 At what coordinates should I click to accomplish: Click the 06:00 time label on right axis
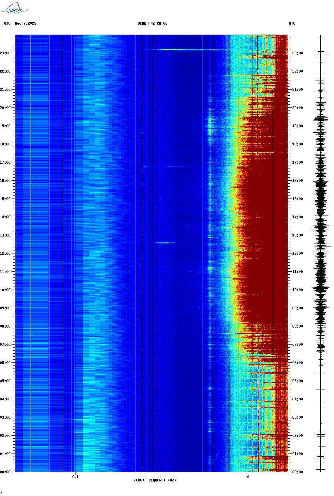(297, 363)
